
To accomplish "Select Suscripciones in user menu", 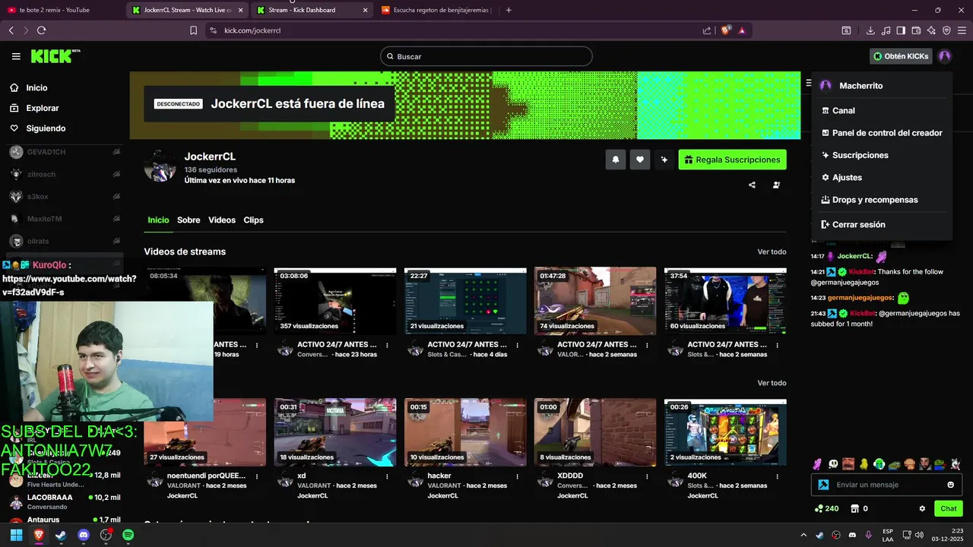I will (881, 155).
